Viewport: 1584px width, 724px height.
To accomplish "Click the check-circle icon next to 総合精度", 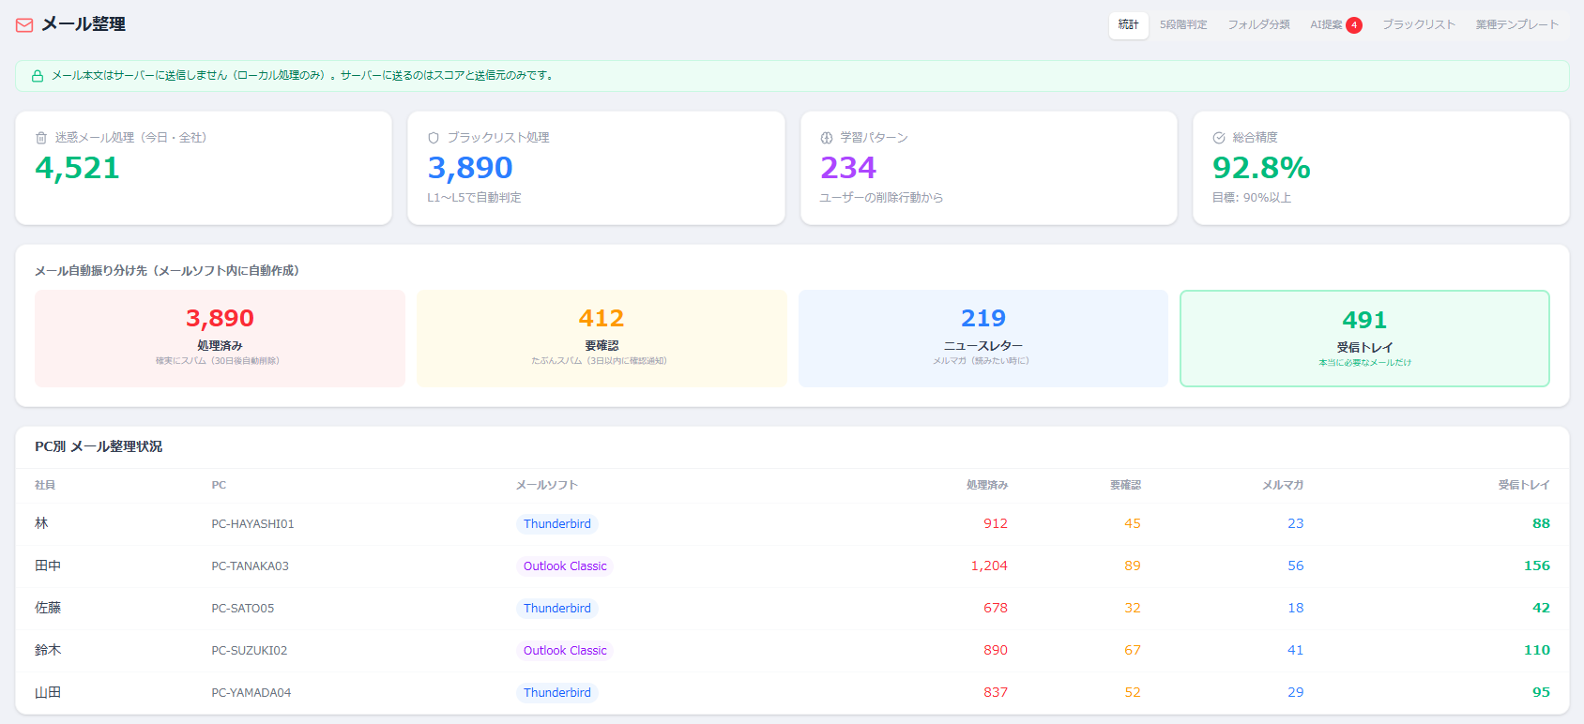I will 1219,138.
